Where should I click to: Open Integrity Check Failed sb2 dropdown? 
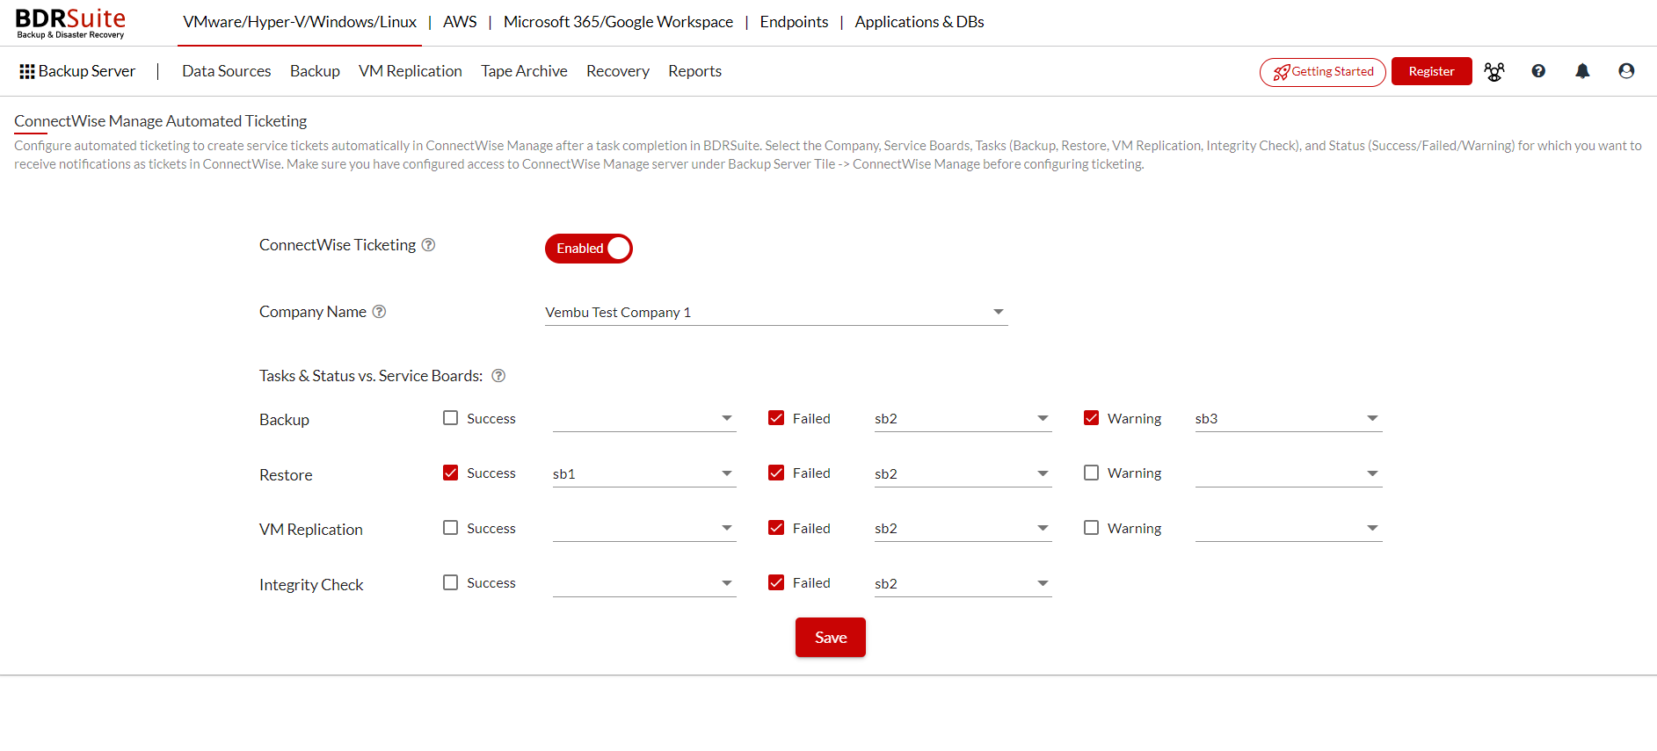coord(963,584)
